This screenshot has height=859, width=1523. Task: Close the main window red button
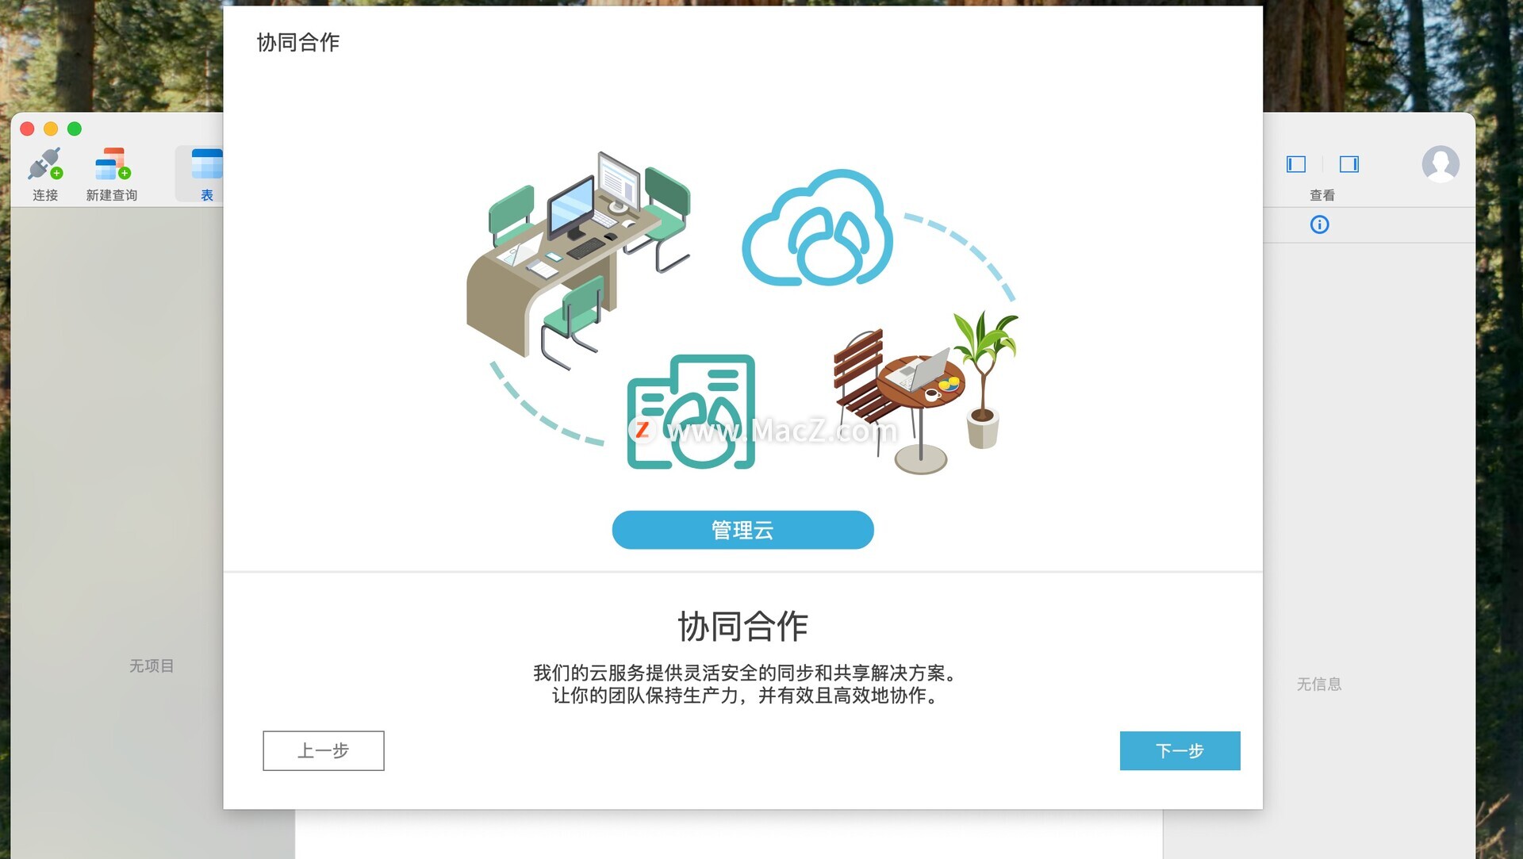27,128
